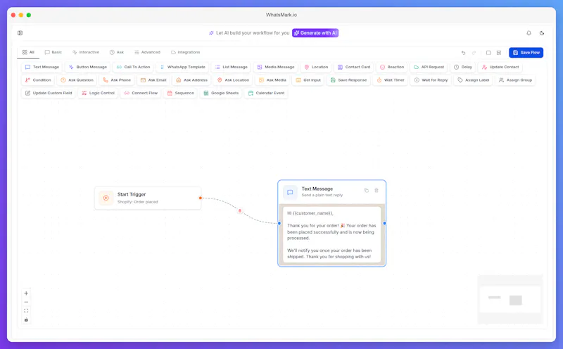Click Generate with AI button
Image resolution: width=563 pixels, height=349 pixels.
tap(315, 33)
